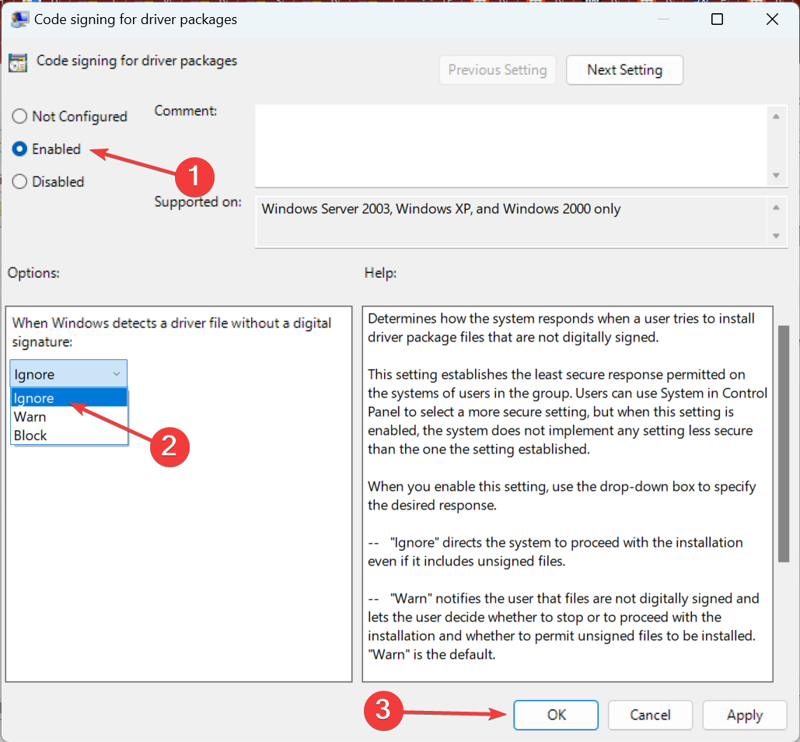This screenshot has width=800, height=742.
Task: Choose Block from the dropdown list
Action: (69, 436)
